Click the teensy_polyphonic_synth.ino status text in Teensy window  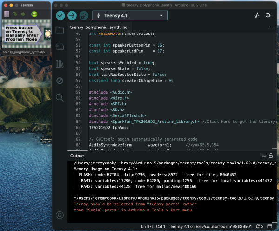tap(26, 52)
